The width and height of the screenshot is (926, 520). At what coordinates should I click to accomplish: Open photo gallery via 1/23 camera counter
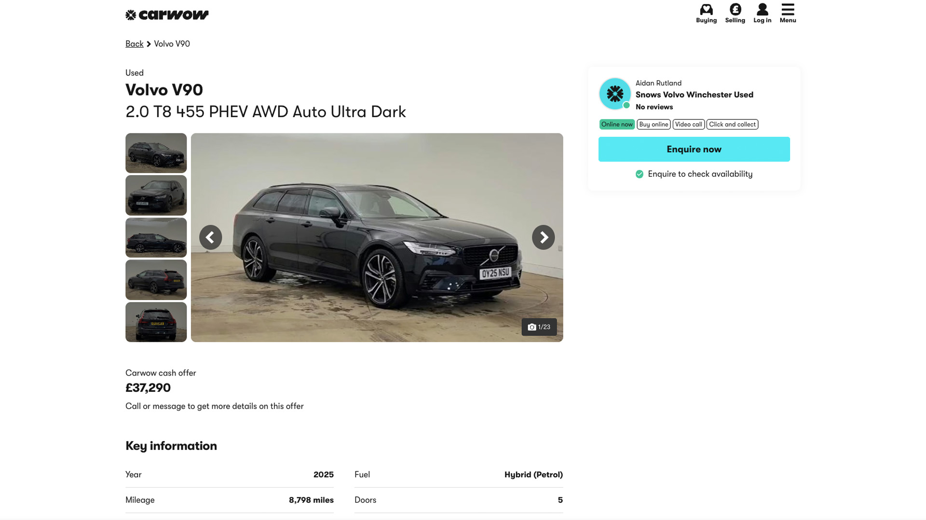[539, 327]
